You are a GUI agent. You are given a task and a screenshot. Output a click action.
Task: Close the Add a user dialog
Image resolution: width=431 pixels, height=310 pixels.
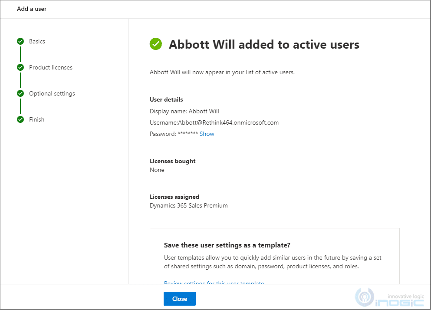click(180, 299)
